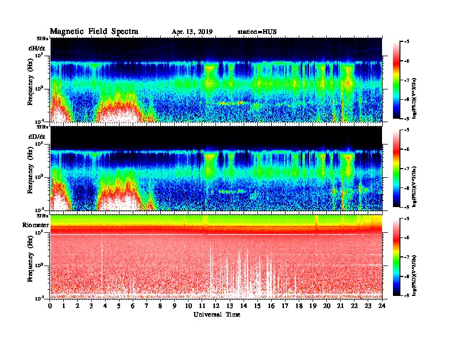Click inside the Riometer spectrogram plot

(216, 257)
